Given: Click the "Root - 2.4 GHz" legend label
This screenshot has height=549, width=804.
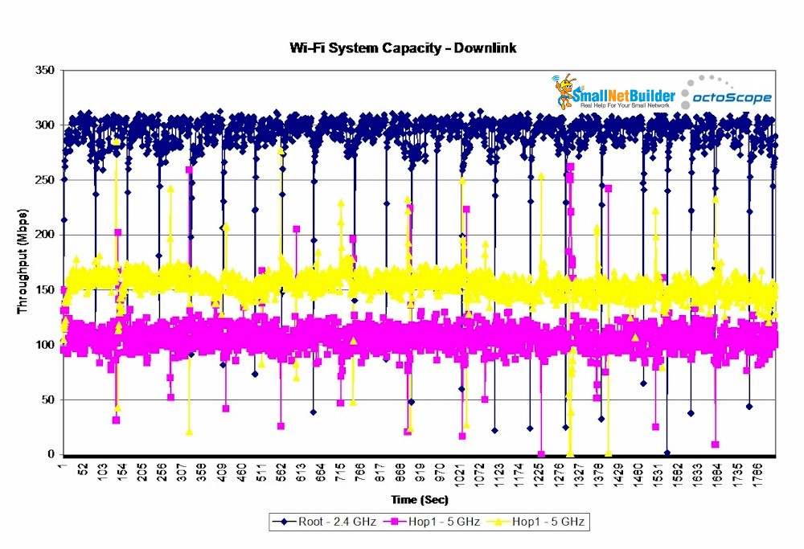Looking at the screenshot, I should (338, 522).
